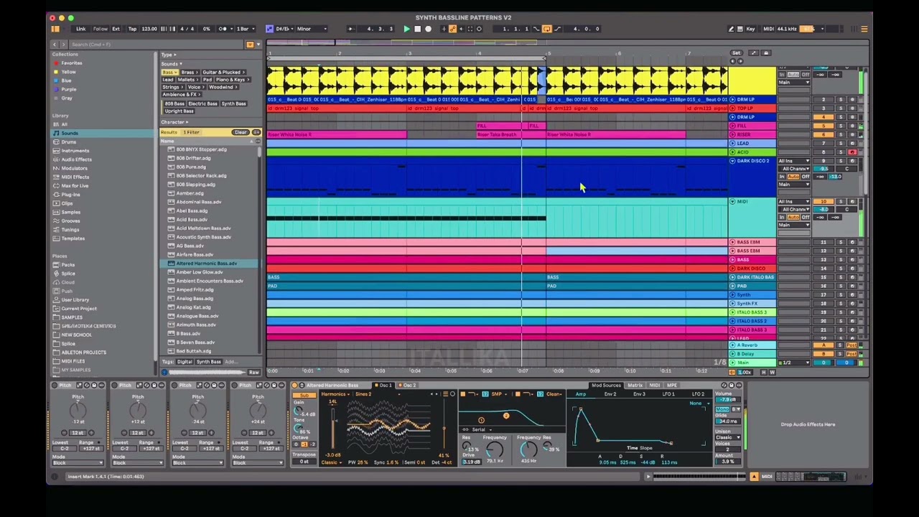The height and width of the screenshot is (517, 919).
Task: Open the Matrix tab
Action: tap(635, 386)
